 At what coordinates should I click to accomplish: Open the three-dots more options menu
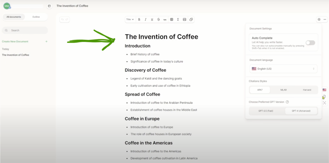click(x=325, y=20)
